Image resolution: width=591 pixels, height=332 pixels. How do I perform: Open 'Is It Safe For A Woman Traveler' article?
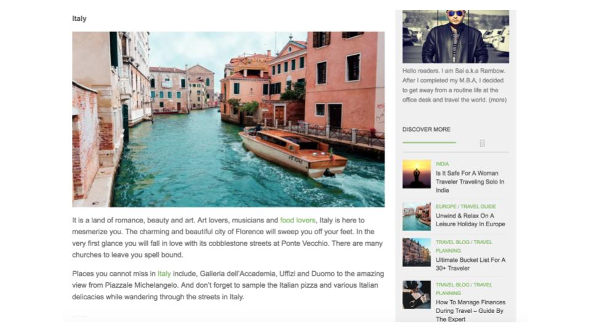click(x=470, y=182)
